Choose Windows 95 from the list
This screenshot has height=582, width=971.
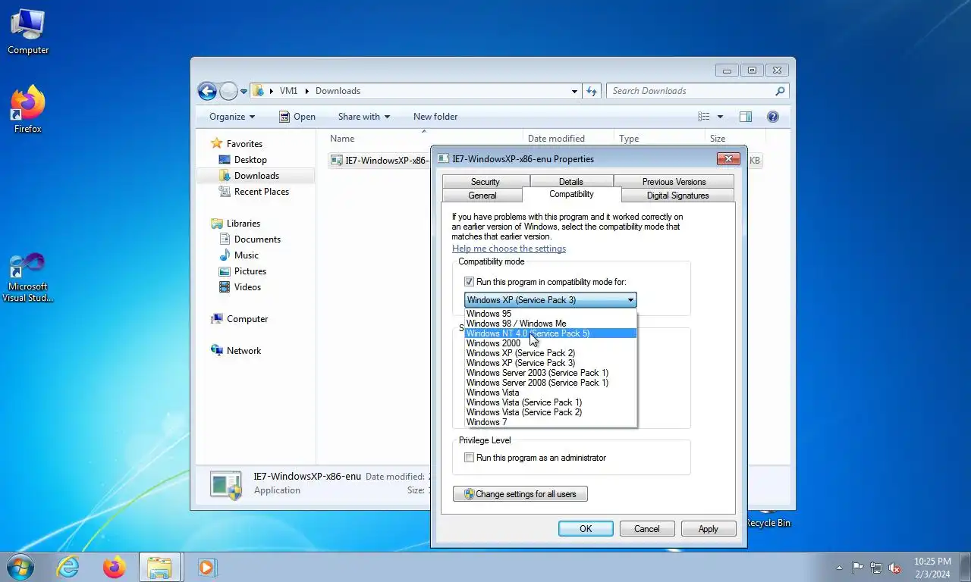click(x=550, y=314)
